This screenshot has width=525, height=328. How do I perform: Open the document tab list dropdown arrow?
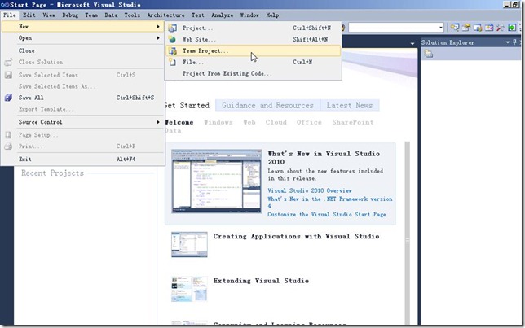point(412,43)
